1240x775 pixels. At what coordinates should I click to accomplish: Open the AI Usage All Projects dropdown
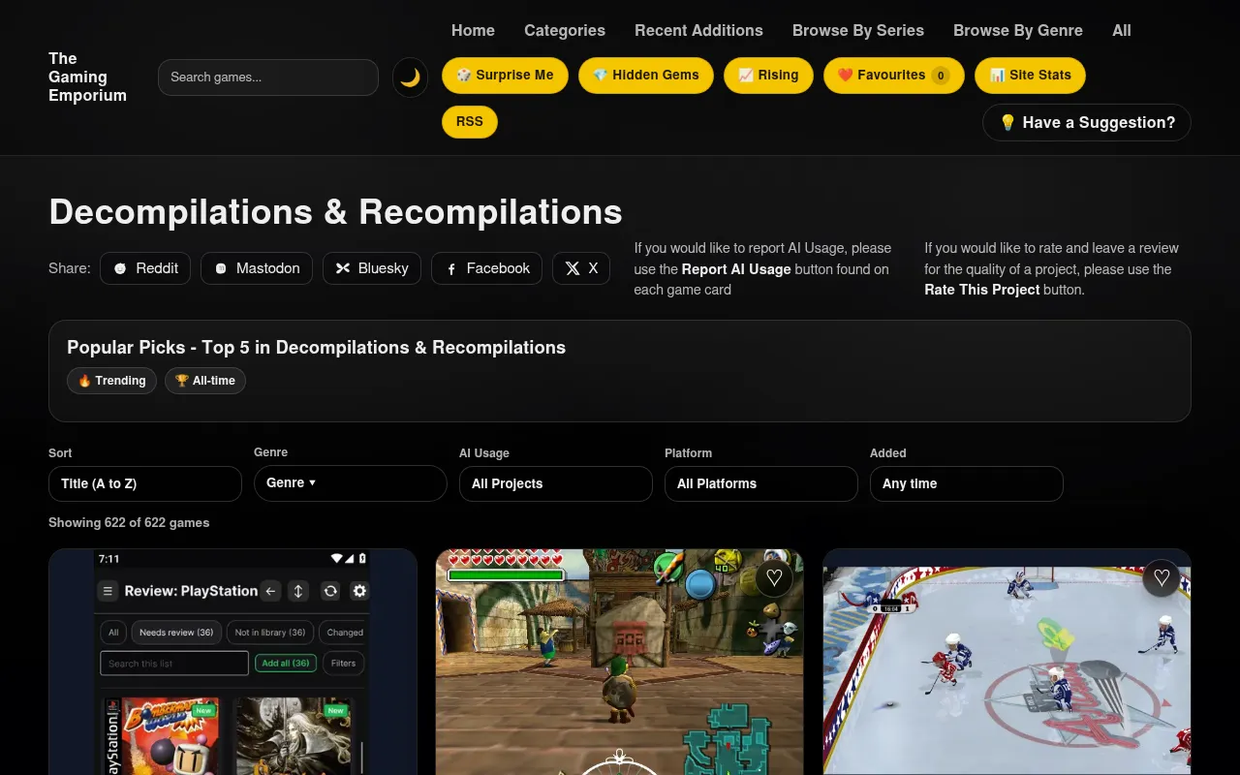[556, 483]
